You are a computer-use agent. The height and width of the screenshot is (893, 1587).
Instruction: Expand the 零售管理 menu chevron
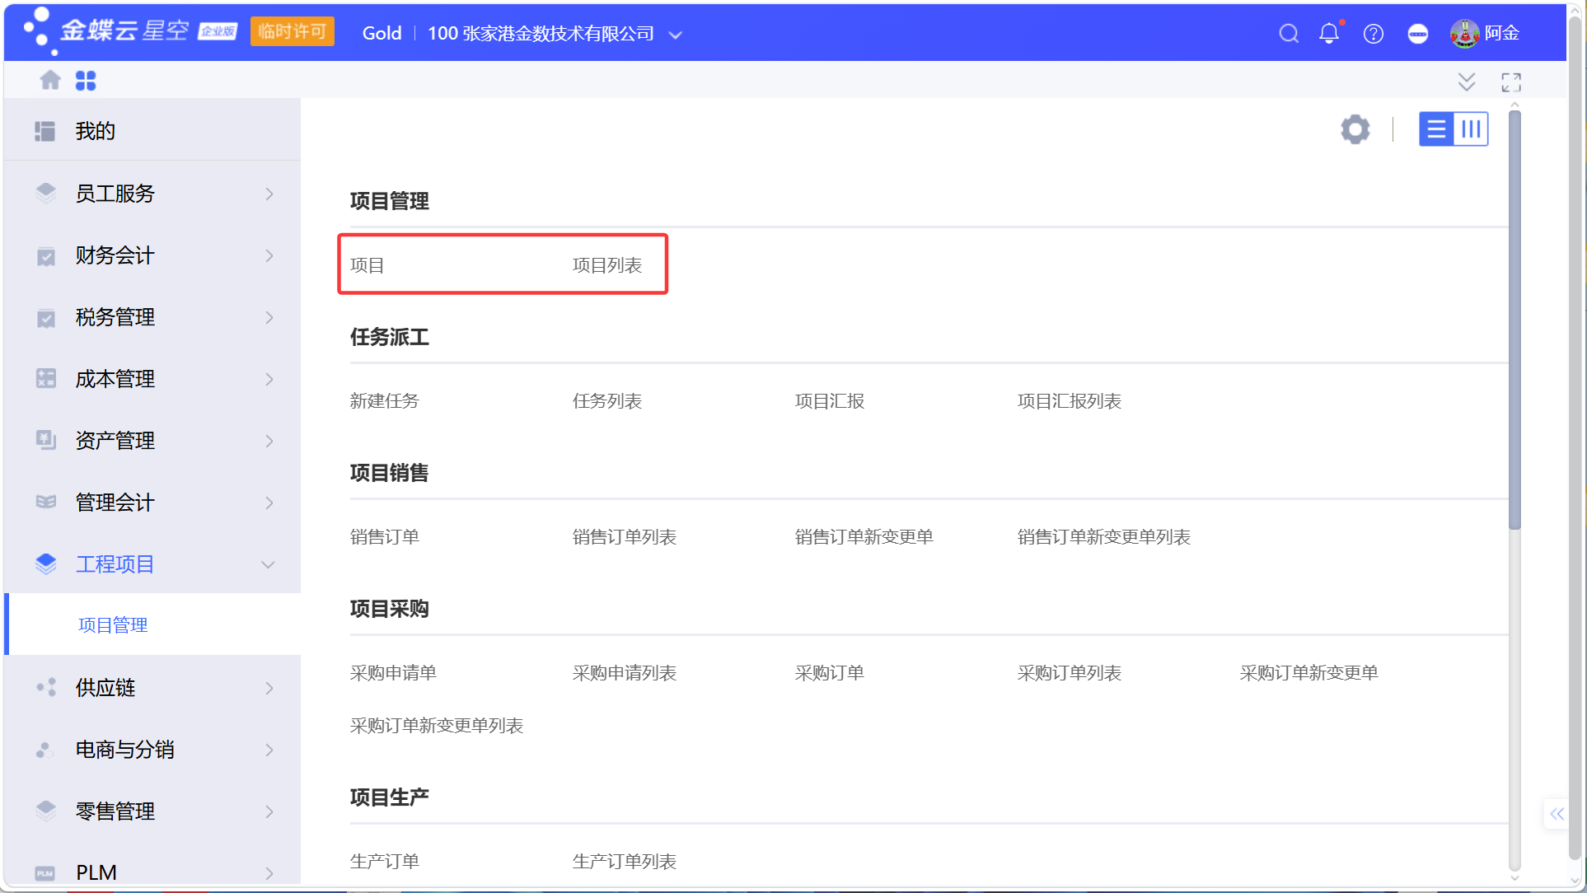(x=269, y=811)
